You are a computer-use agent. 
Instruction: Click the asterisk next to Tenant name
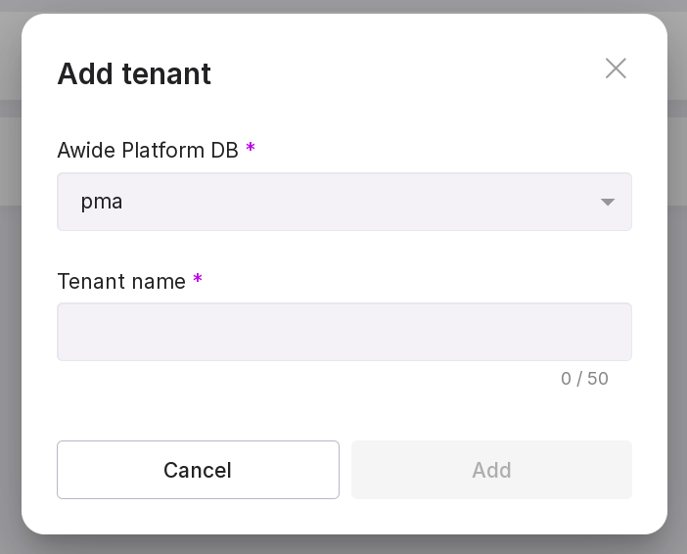[x=198, y=280]
